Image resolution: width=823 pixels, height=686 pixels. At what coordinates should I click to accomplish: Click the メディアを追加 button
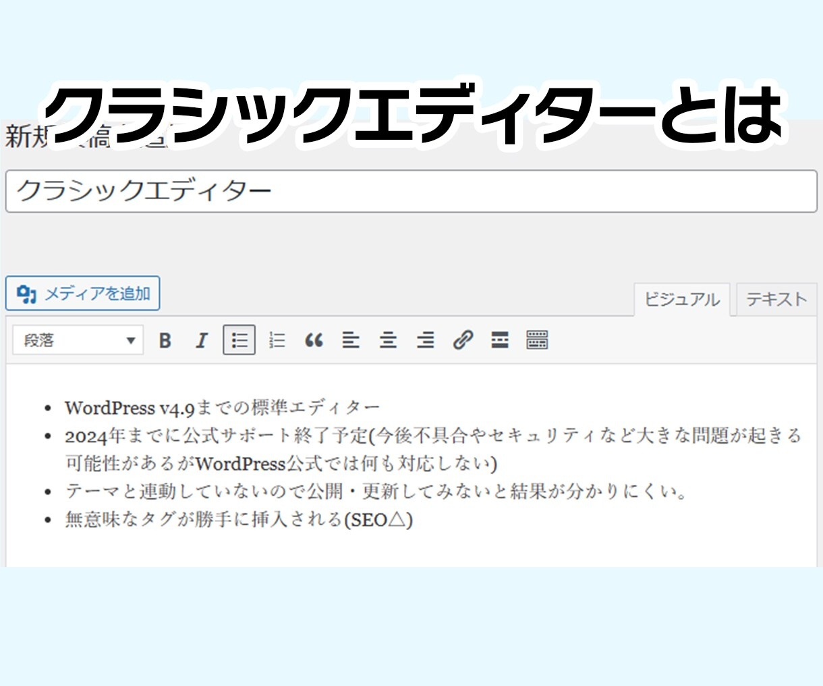coord(83,294)
